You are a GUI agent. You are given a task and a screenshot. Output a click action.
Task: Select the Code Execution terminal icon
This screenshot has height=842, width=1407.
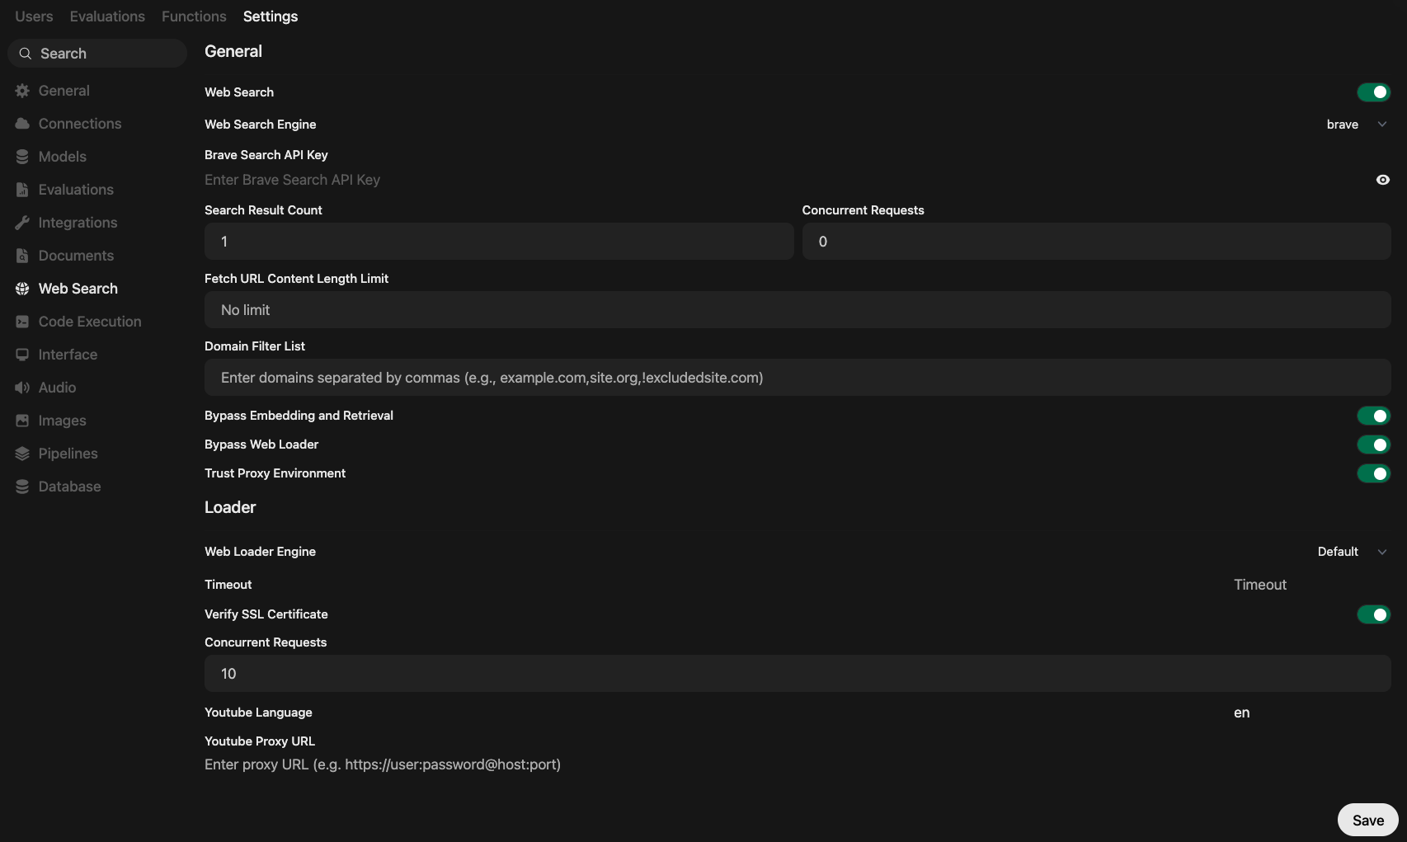pos(22,322)
